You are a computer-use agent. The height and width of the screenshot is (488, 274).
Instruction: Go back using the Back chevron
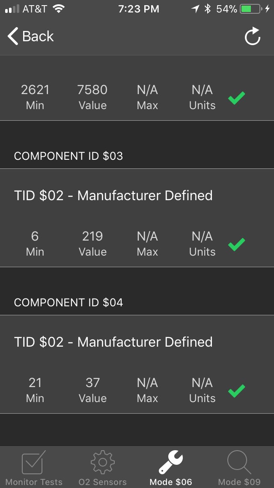(x=13, y=37)
